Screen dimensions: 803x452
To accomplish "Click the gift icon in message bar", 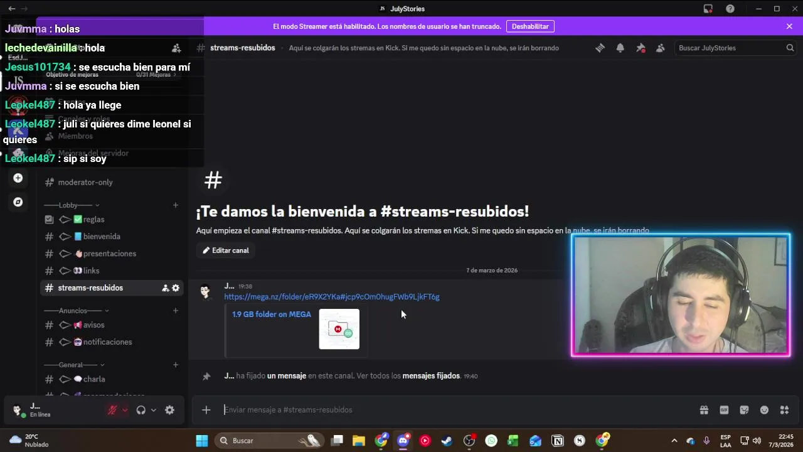I will coord(704,410).
